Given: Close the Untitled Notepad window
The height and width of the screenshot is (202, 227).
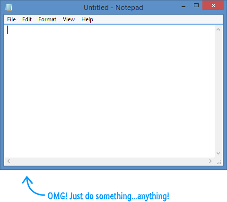Looking at the screenshot, I should coord(213,6).
